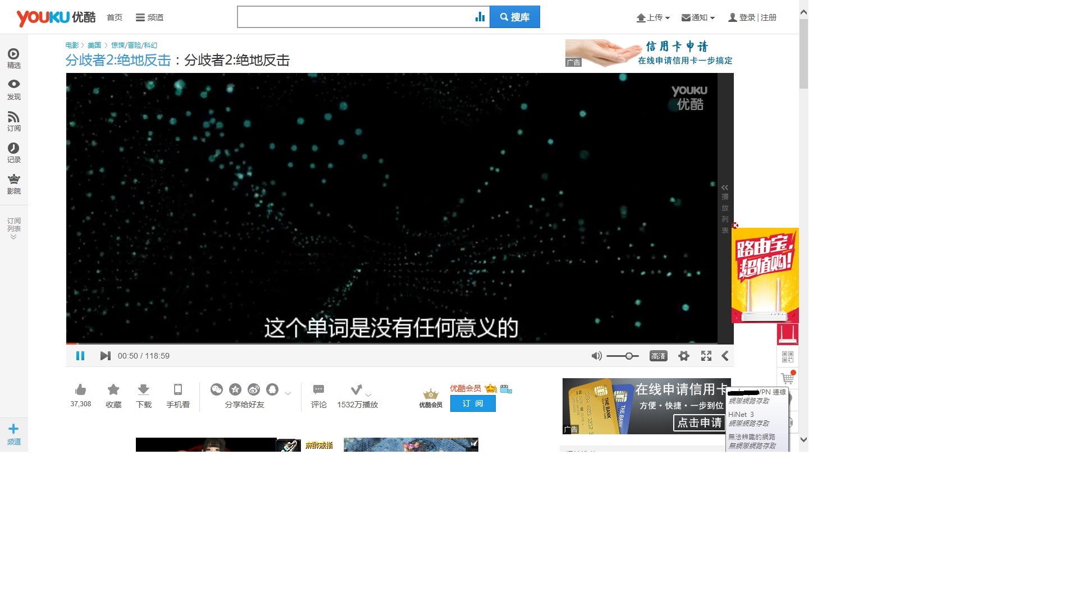Click the Youku logo
The image size is (1078, 606).
pos(56,17)
